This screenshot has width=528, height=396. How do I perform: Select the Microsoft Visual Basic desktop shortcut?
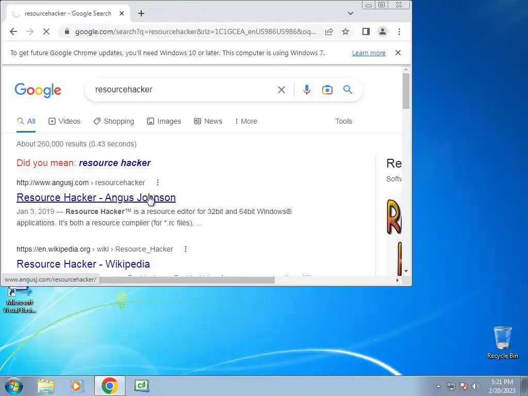(20, 300)
